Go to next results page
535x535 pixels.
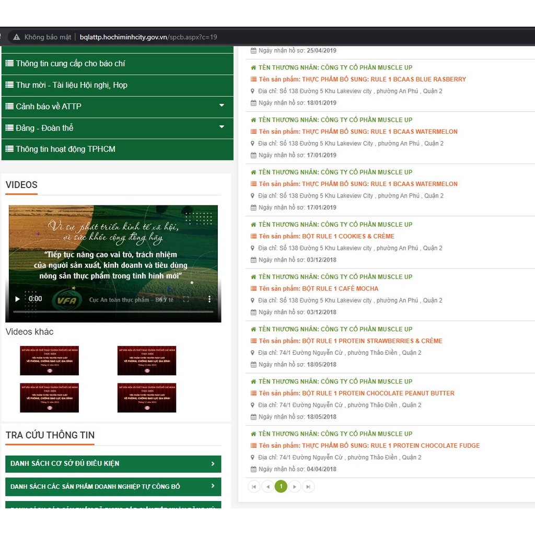[x=295, y=487]
